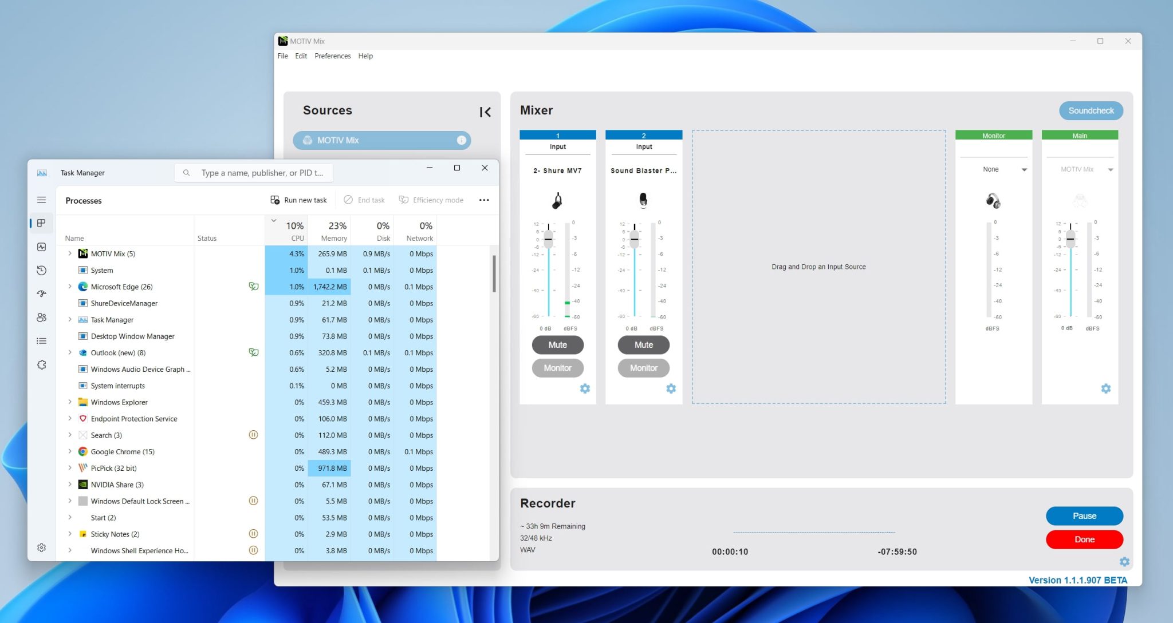Expand the Microsoft Edge process group
1173x623 pixels.
[69, 287]
